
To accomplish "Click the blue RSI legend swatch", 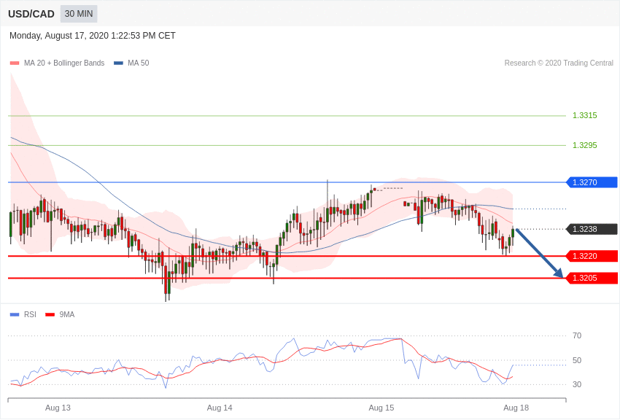I will pos(15,314).
